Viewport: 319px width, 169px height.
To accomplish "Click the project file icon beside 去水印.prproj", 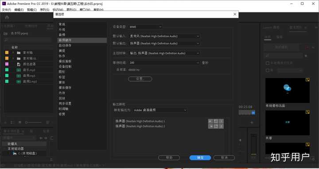I will (x=6, y=33).
